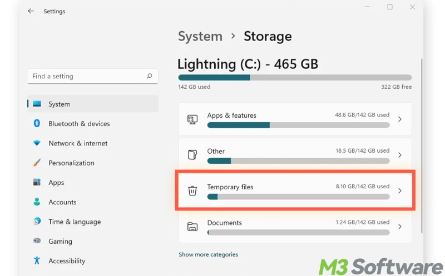Open Gaming settings label
Screen dimensions: 445x276
click(x=60, y=242)
